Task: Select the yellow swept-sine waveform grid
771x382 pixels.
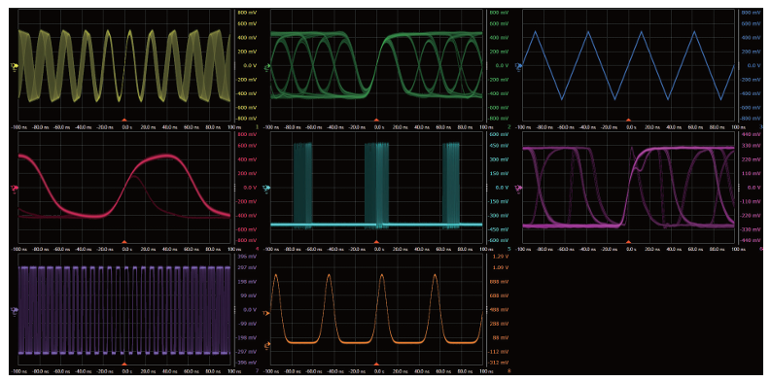Action: point(123,65)
